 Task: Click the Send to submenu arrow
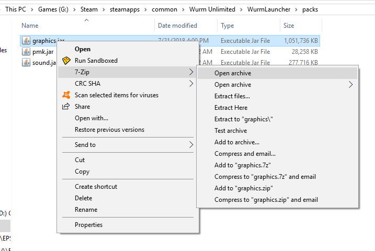tap(191, 145)
